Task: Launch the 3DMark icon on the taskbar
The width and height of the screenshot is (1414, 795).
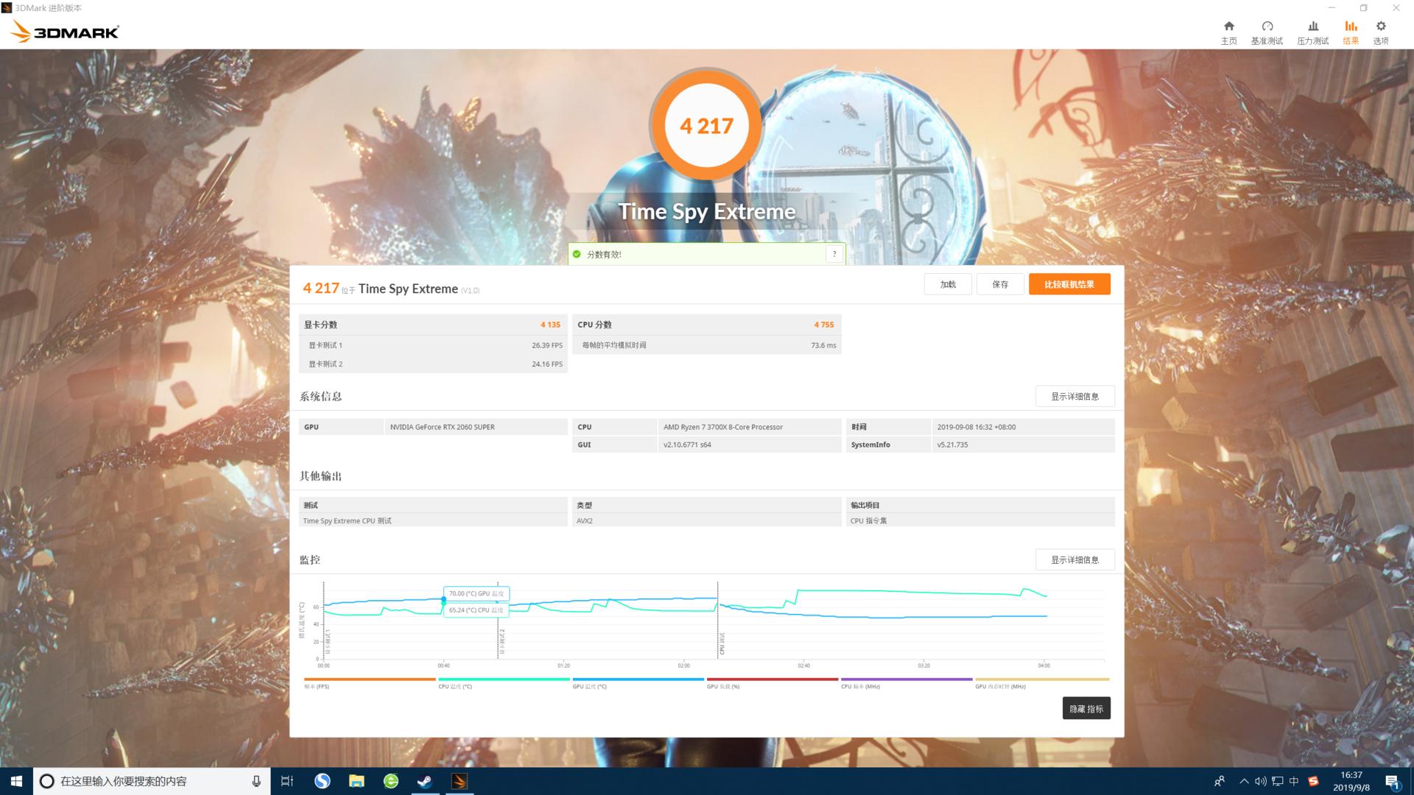Action: tap(460, 782)
